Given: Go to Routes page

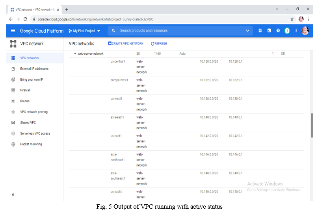Looking at the screenshot, I should (x=25, y=101).
